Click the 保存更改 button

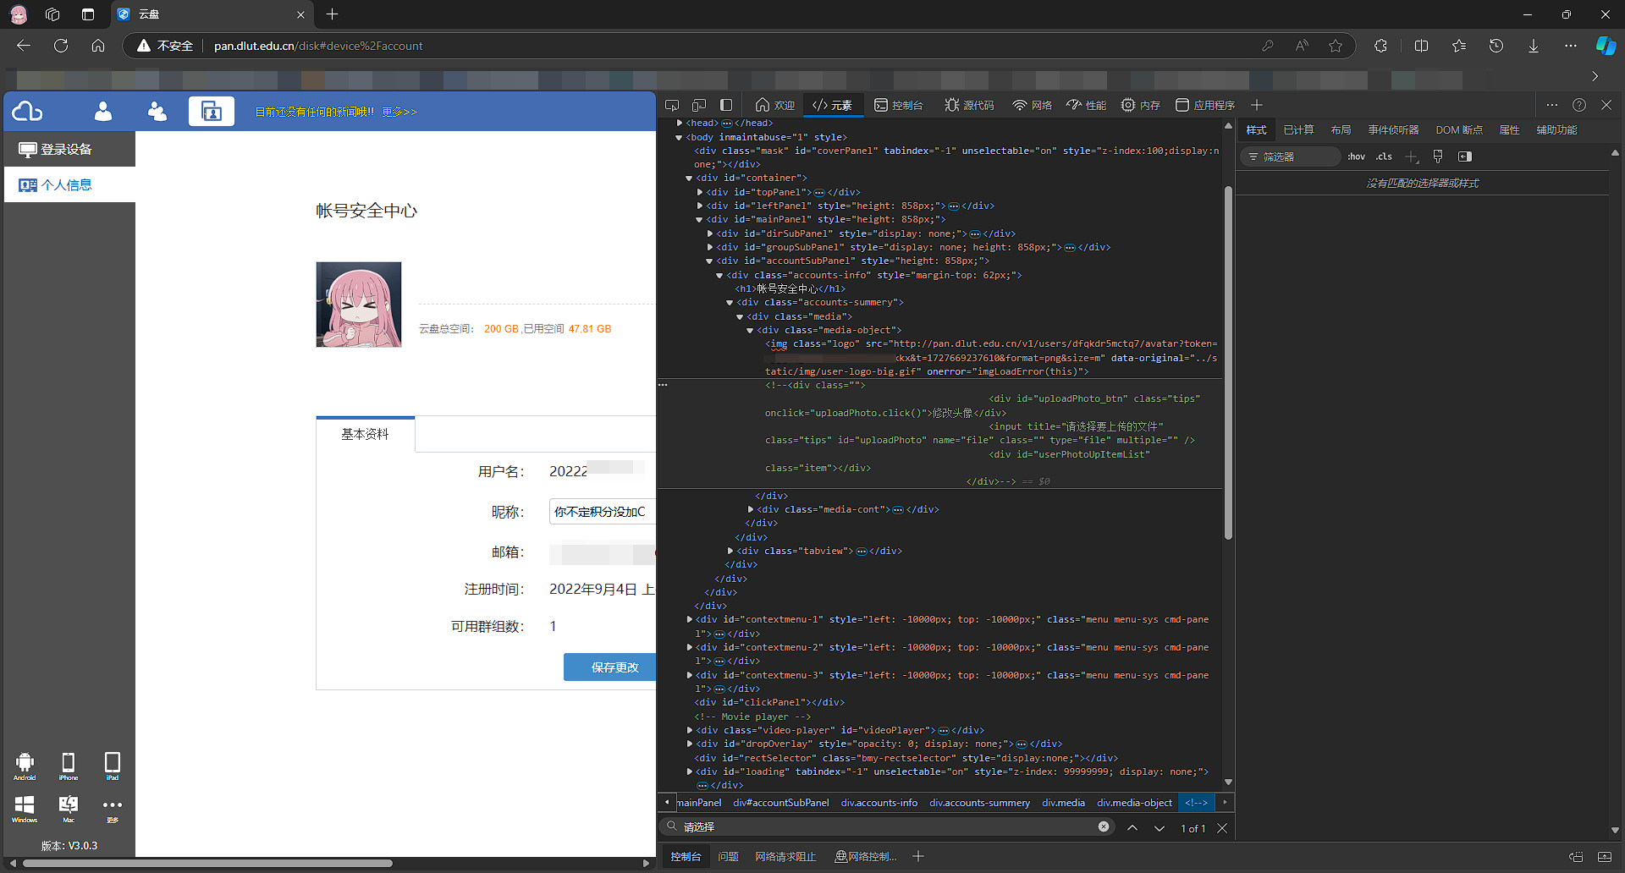(610, 667)
